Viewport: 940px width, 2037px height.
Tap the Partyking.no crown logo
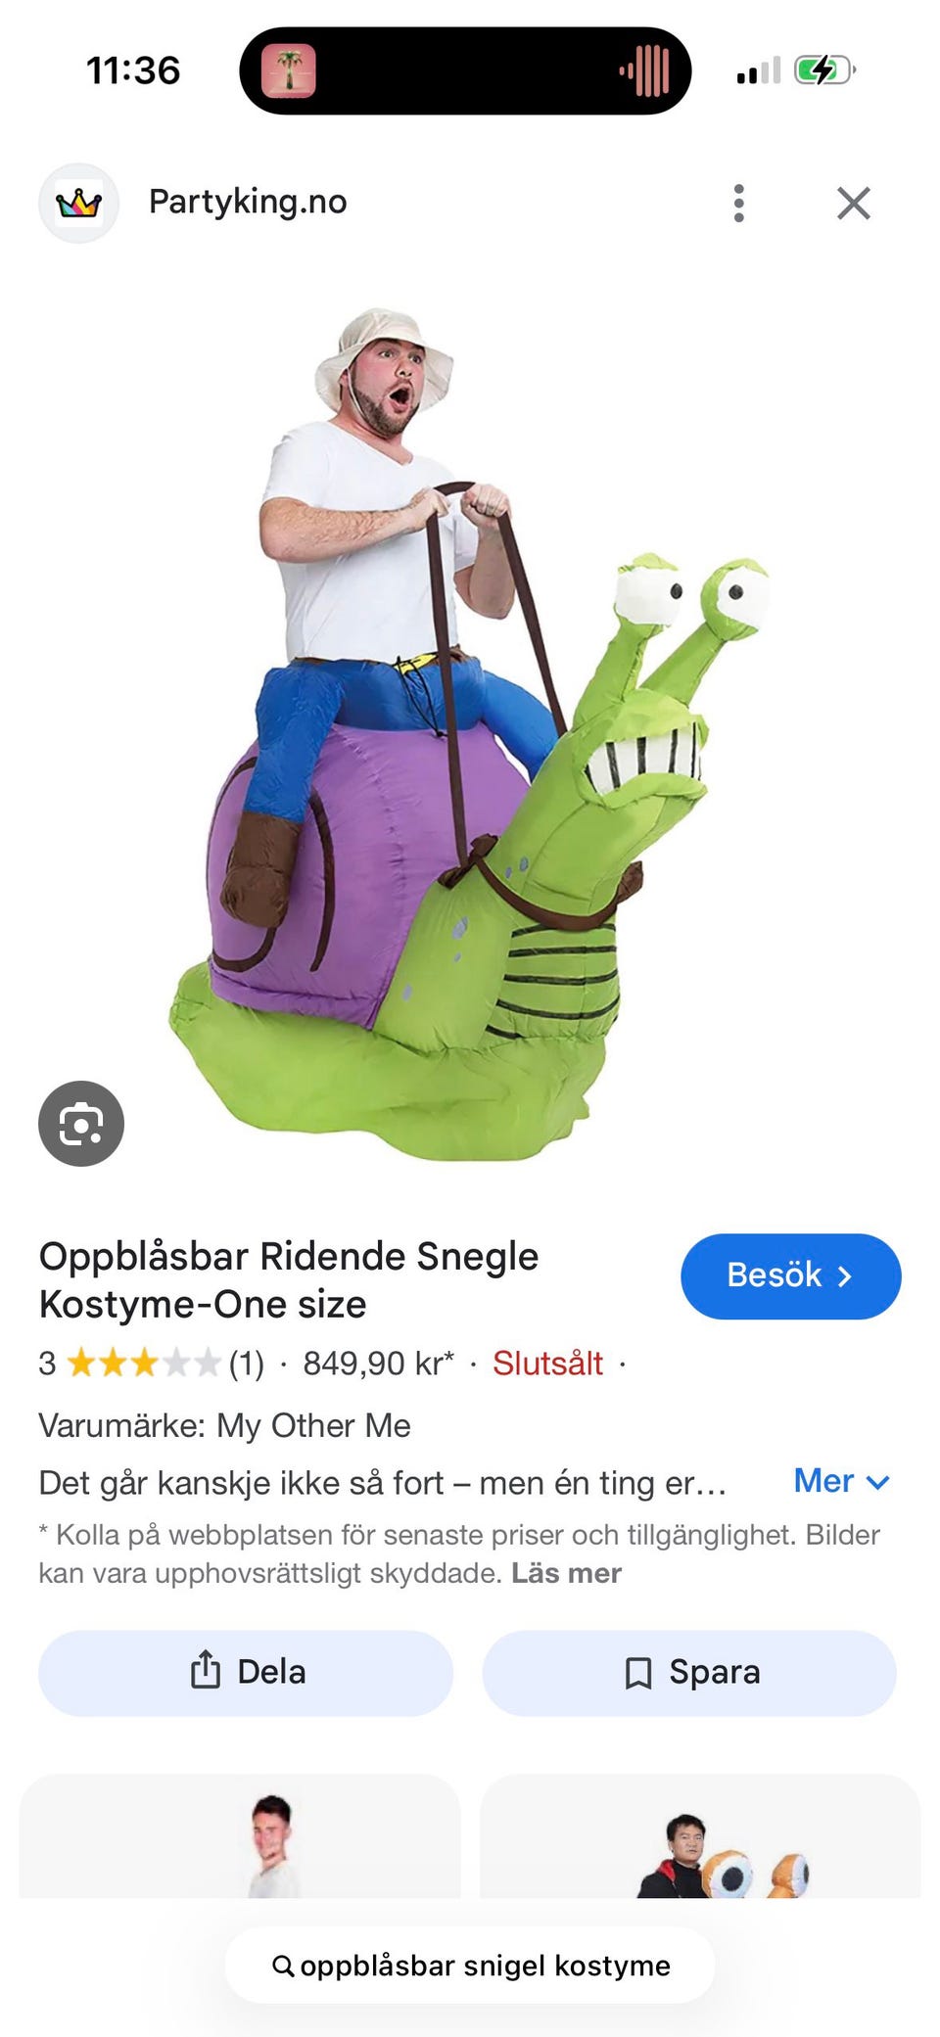click(78, 203)
